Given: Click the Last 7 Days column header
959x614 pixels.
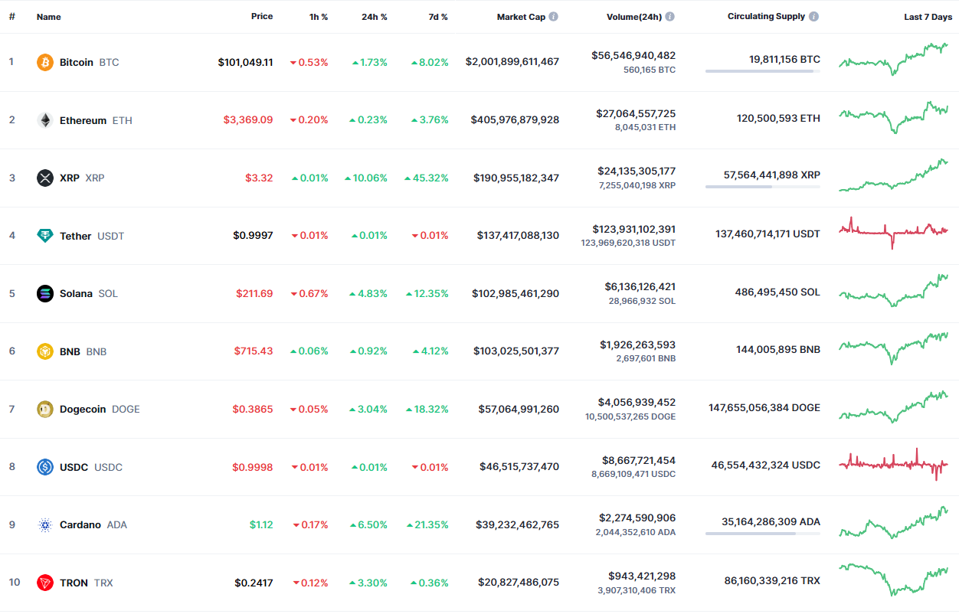Looking at the screenshot, I should 928,16.
